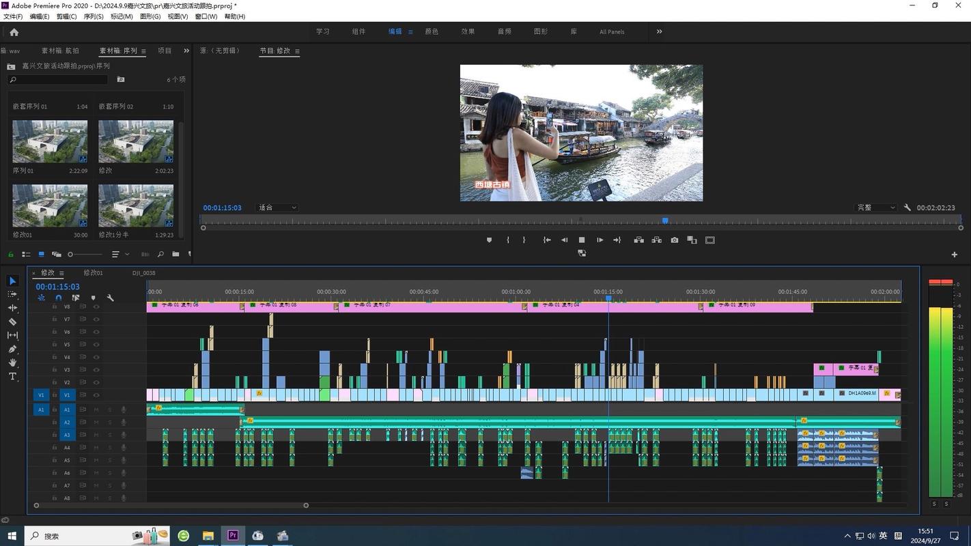Switch to the 颜色 workspace tab
This screenshot has width=971, height=546.
pos(432,31)
